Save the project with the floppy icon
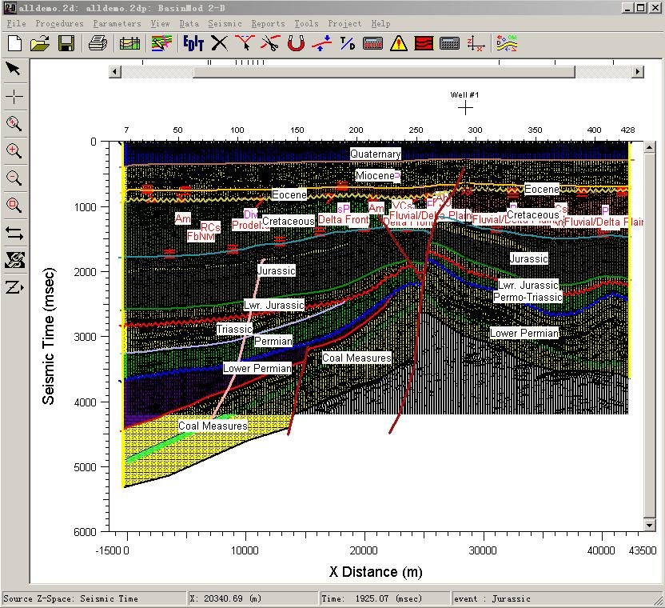Viewport: 665px width, 608px height. [66, 43]
